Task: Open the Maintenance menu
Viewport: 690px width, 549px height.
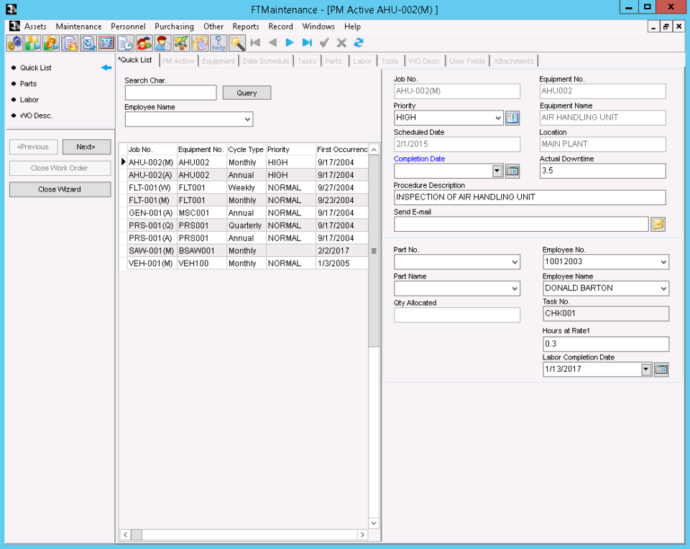Action: point(78,27)
